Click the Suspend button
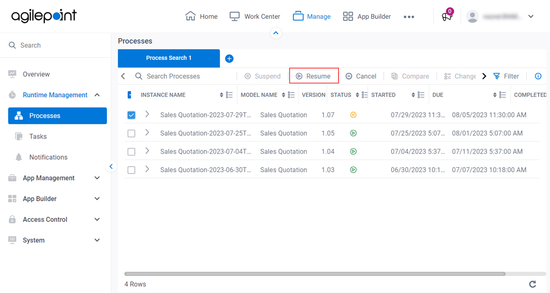Viewport: 550px width, 293px height. pos(263,76)
